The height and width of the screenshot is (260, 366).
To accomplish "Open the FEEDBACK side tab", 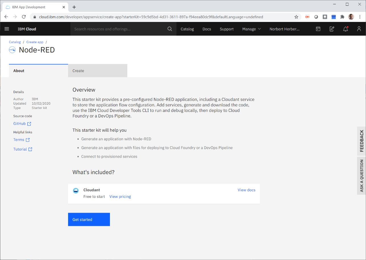I will pyautogui.click(x=362, y=141).
